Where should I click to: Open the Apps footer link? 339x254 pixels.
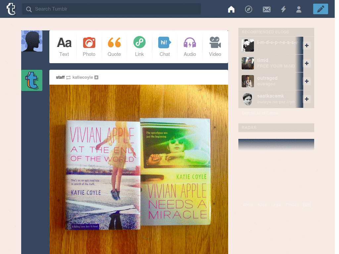262,204
